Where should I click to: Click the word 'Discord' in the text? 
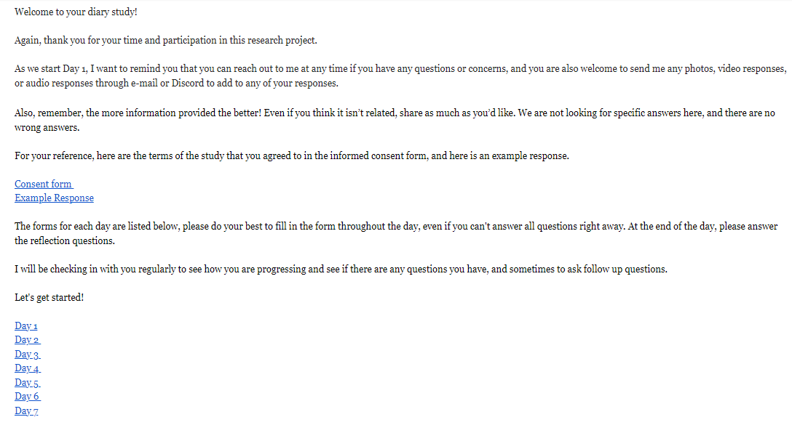point(187,83)
